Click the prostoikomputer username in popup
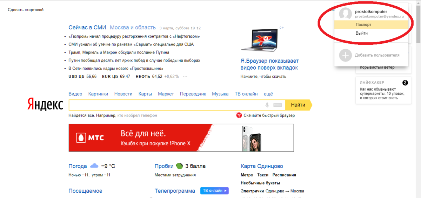The image size is (421, 198). click(371, 12)
